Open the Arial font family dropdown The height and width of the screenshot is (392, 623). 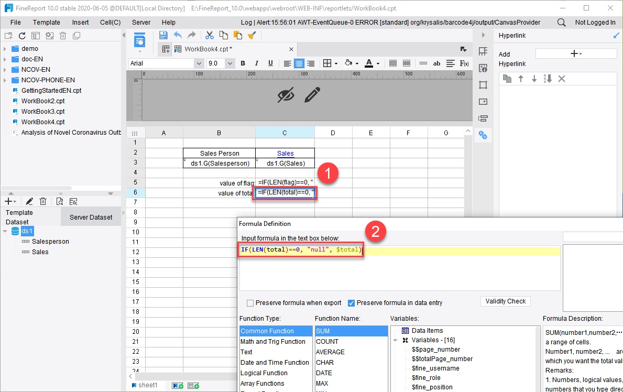[x=199, y=63]
